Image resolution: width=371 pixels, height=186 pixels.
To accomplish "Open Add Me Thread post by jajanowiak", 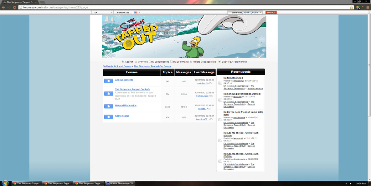I will [x=241, y=134].
